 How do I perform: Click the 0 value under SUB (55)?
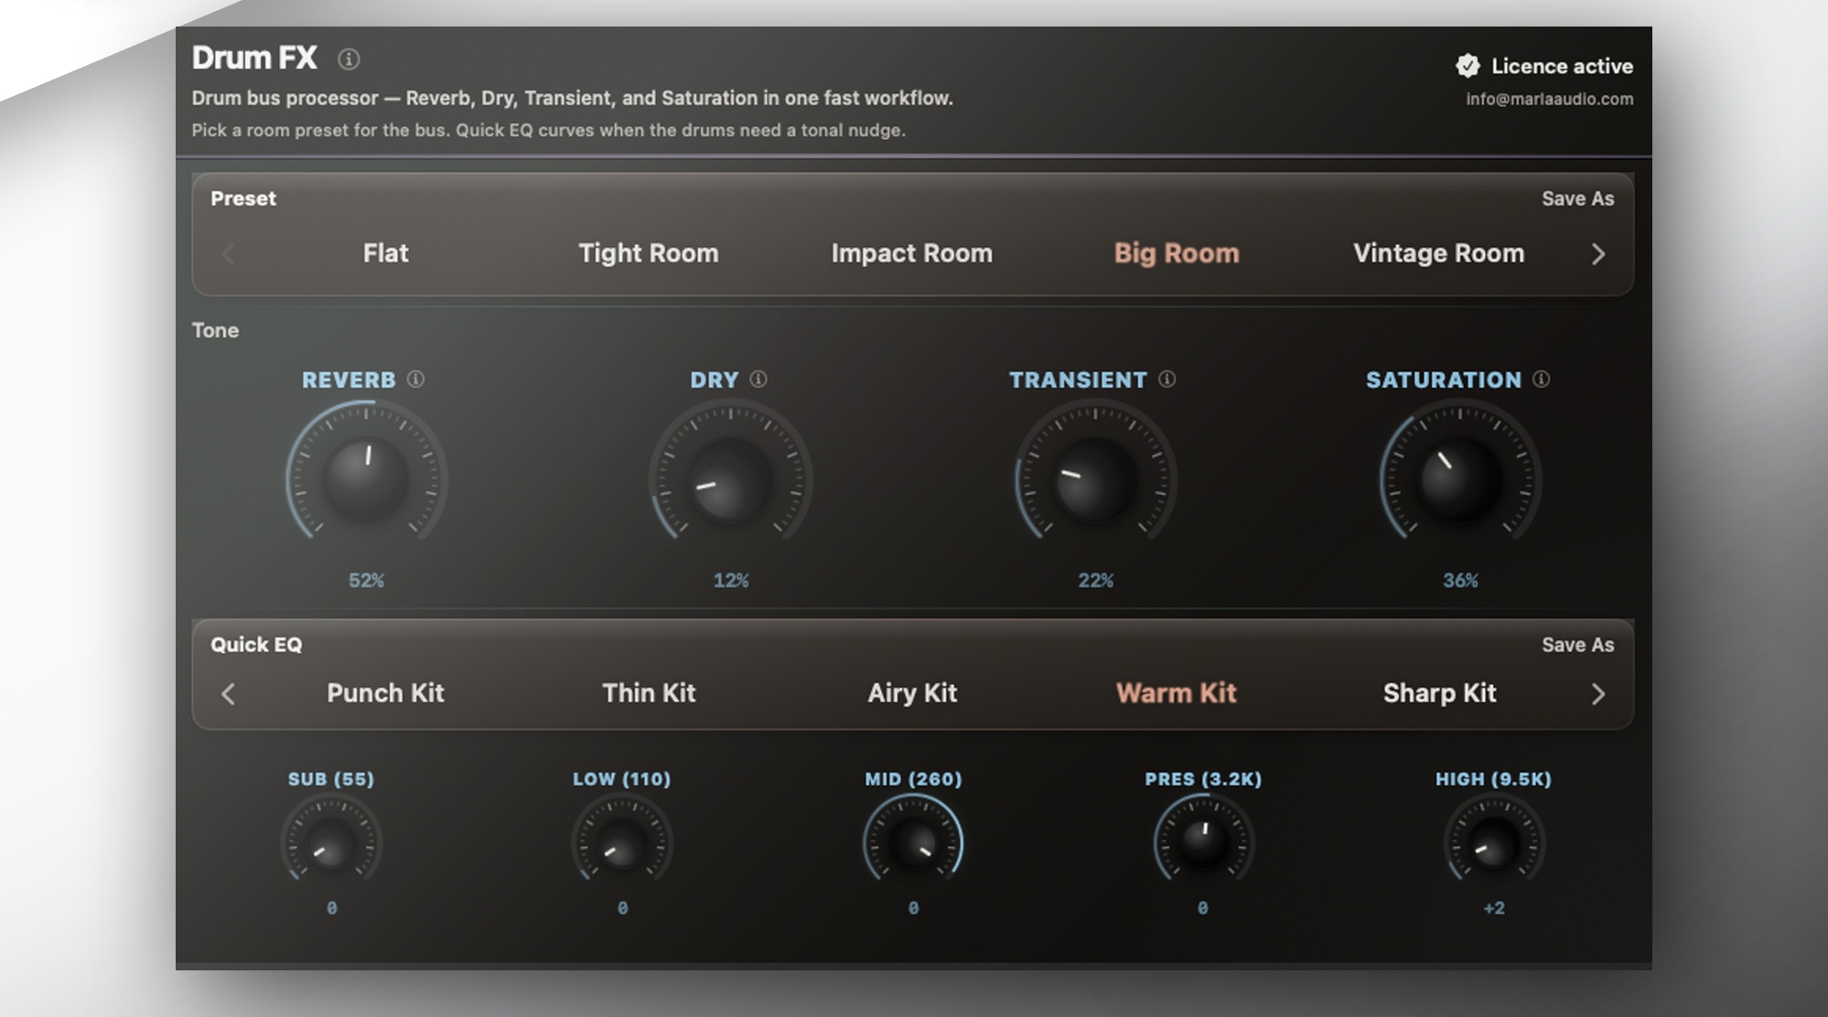tap(331, 908)
